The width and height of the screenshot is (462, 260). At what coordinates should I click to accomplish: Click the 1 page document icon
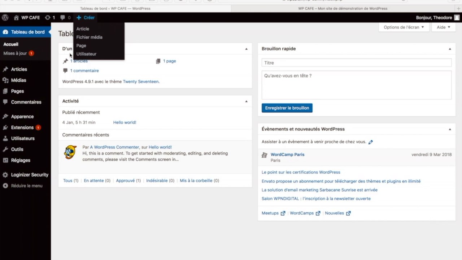click(x=158, y=61)
